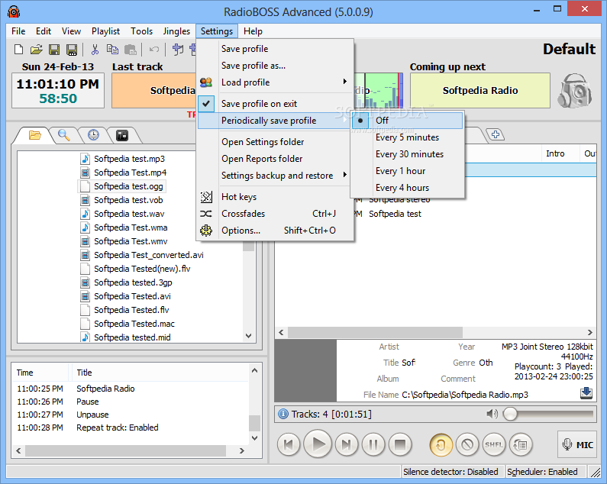The image size is (607, 484).
Task: Open the File menu
Action: point(18,31)
